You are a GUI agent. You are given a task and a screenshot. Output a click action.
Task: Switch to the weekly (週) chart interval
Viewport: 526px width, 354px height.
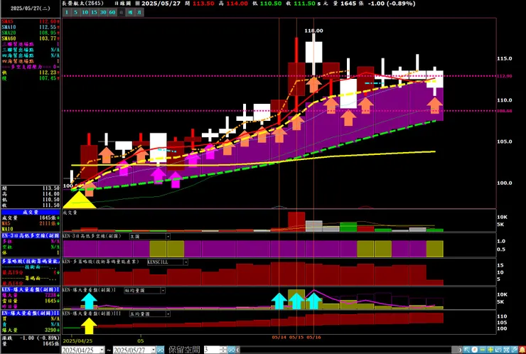[130, 12]
